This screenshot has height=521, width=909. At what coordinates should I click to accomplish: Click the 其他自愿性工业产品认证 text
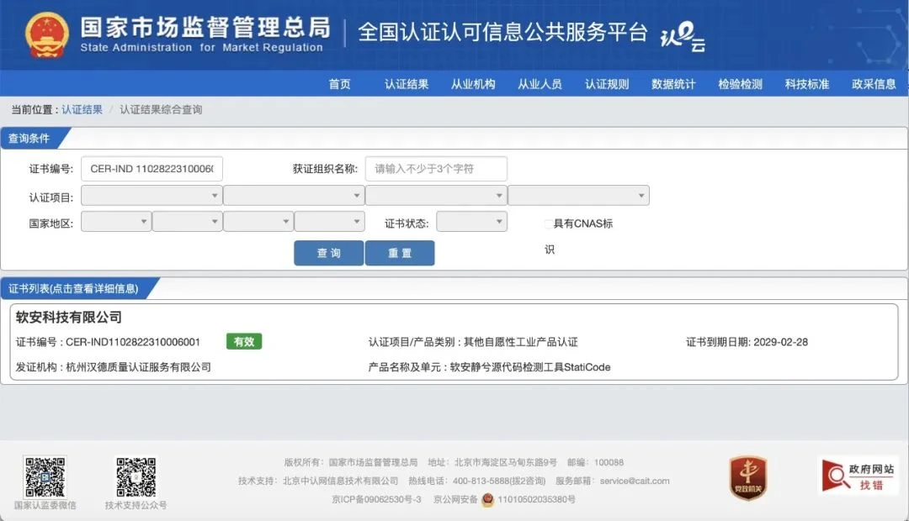[x=521, y=342]
